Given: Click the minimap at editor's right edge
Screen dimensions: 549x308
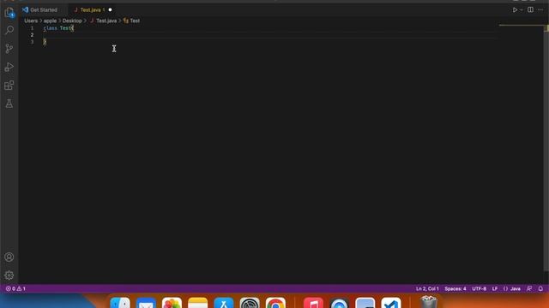Looking at the screenshot, I should point(521,26).
